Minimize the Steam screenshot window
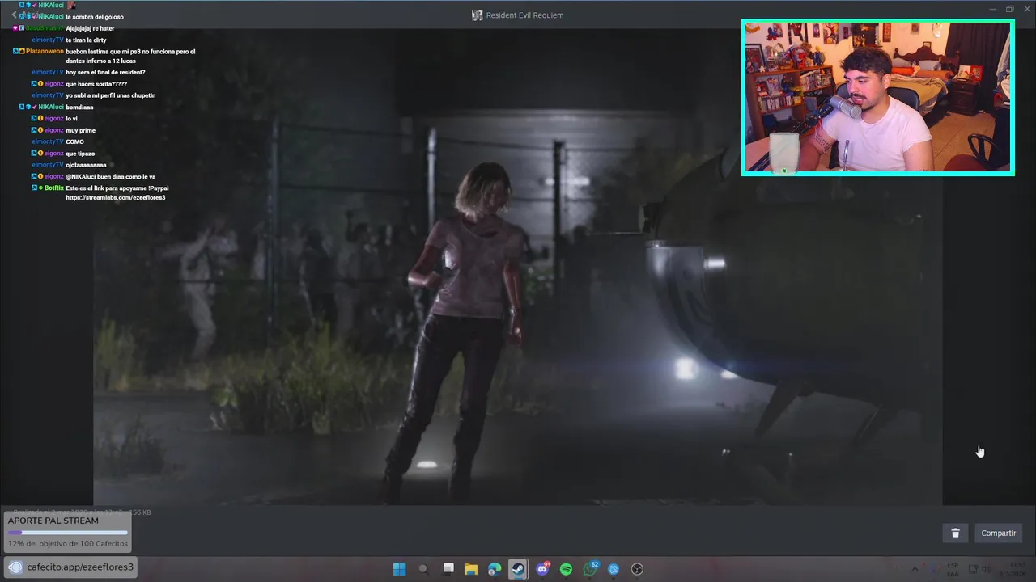This screenshot has width=1036, height=582. [993, 9]
